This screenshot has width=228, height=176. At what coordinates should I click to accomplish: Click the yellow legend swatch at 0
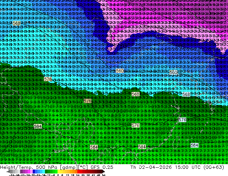point(59,171)
